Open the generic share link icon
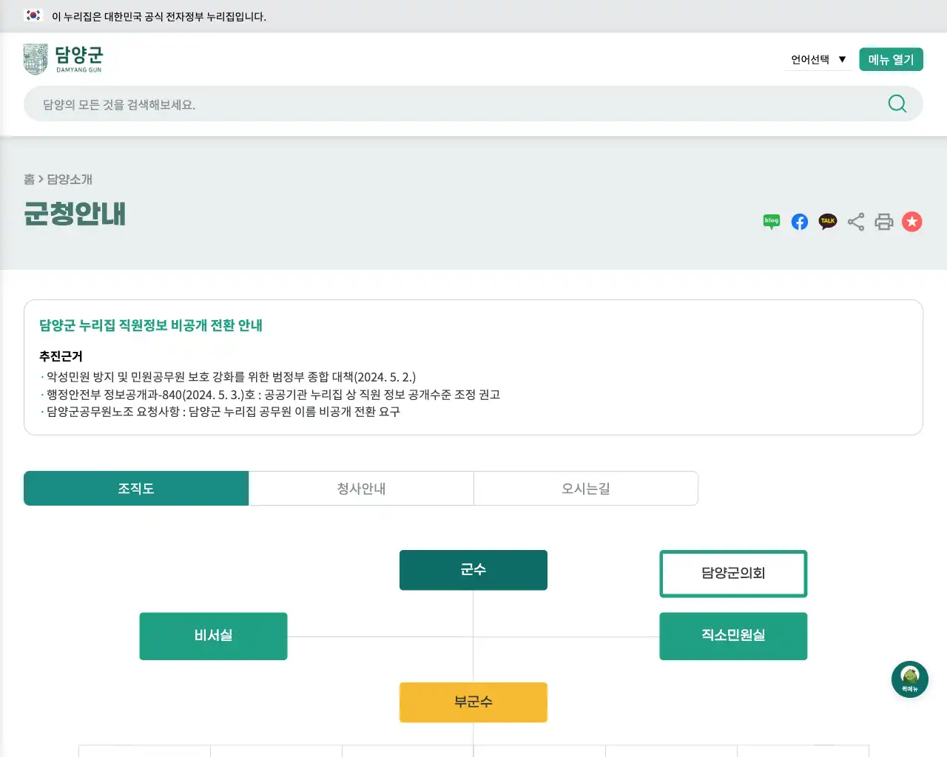Image resolution: width=947 pixels, height=757 pixels. (x=855, y=221)
